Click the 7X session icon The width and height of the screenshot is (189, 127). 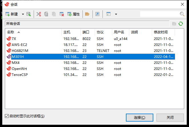tap(9, 39)
